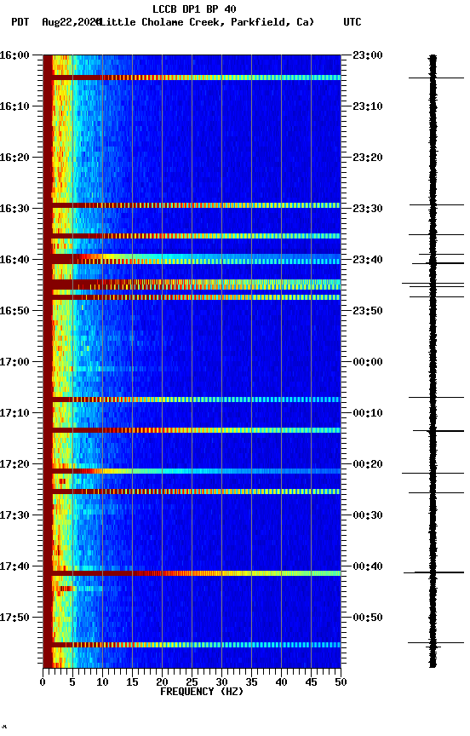Viewport: 470px width, 736px height.
Task: Click the 17:20 PDT time label
Action: [x=14, y=465]
